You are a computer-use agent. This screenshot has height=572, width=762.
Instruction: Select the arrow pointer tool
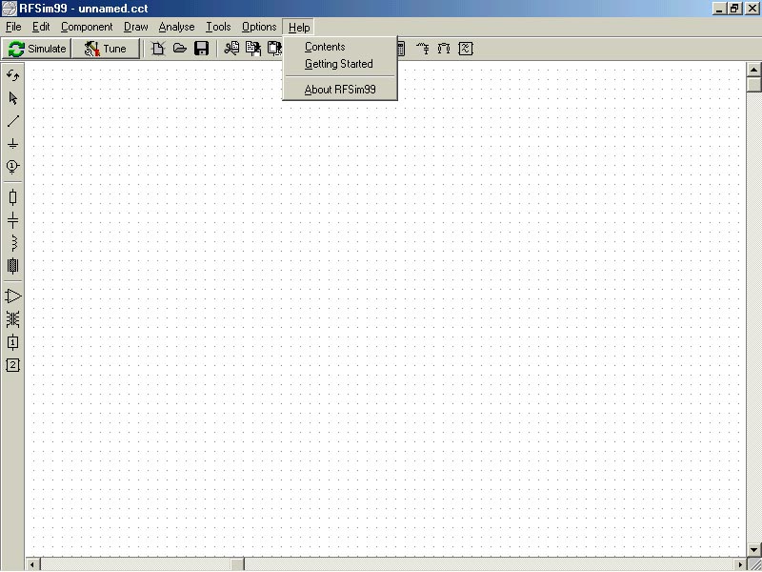(13, 98)
